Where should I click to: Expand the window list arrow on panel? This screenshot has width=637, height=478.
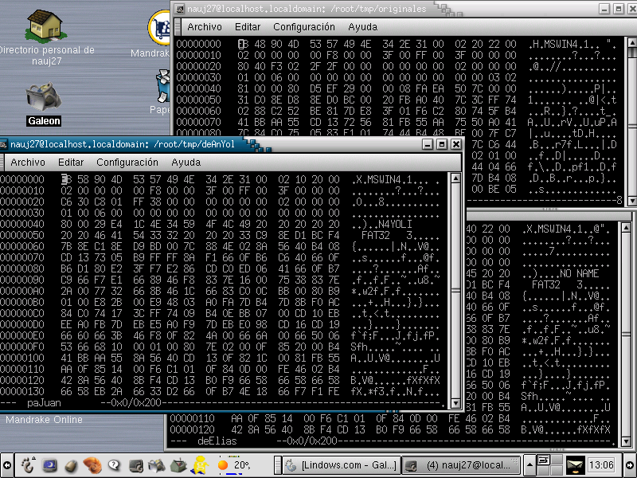tap(530, 465)
